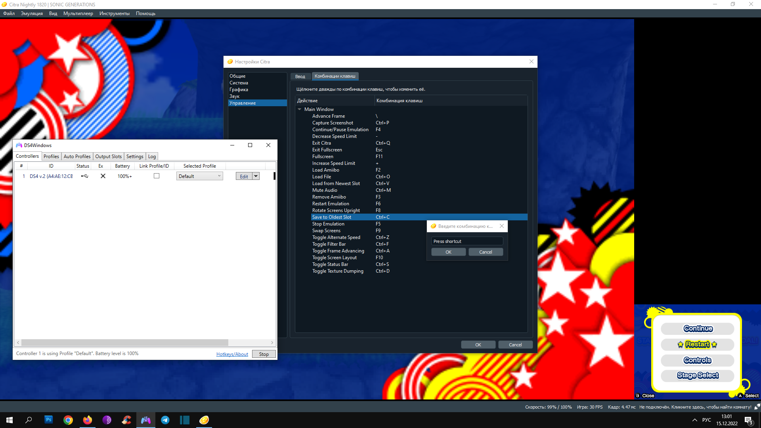761x428 pixels.
Task: Select the Mute Audio hotkey row
Action: [x=419, y=190]
